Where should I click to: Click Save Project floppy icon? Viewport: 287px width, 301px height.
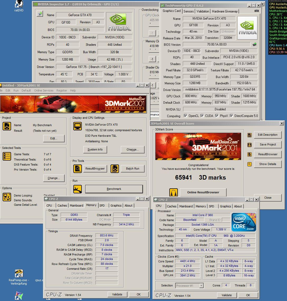coord(250,145)
